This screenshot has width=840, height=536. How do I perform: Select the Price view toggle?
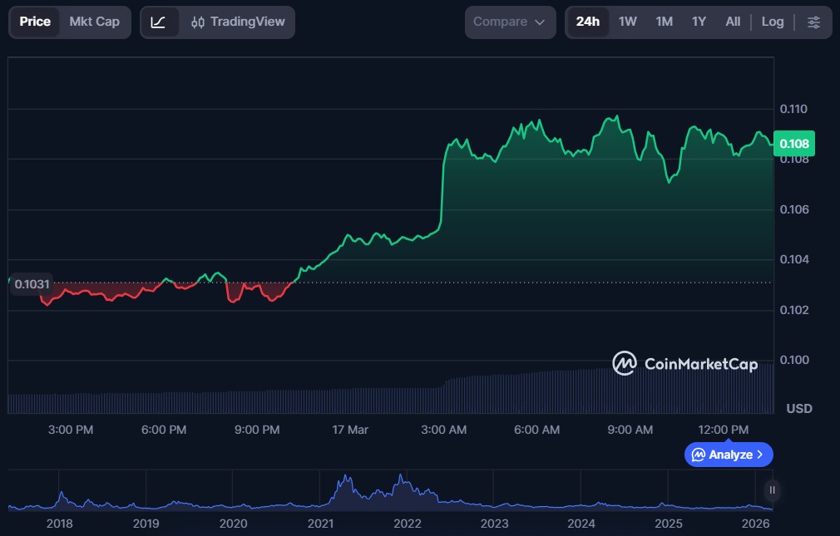click(35, 22)
